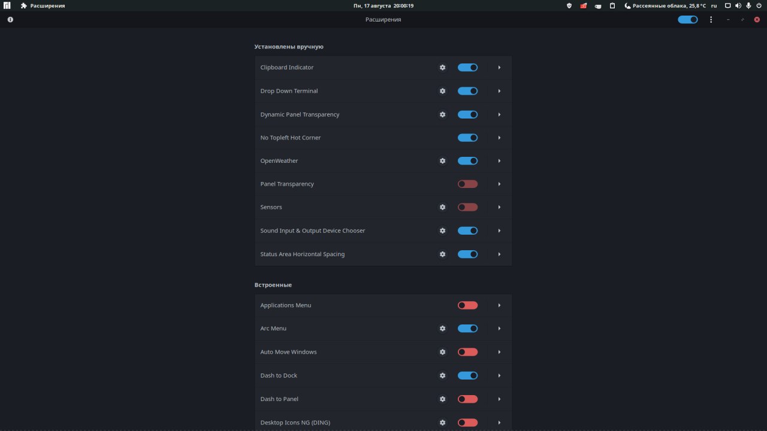Expand Clipboard Indicator details arrow
This screenshot has width=767, height=431.
click(499, 68)
